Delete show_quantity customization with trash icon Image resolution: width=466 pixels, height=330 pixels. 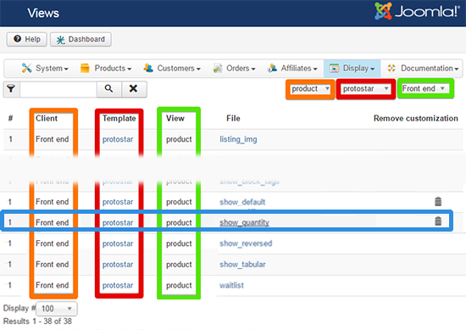(438, 221)
